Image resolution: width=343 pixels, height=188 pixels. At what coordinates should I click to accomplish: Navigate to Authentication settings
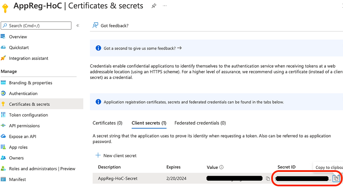click(23, 93)
